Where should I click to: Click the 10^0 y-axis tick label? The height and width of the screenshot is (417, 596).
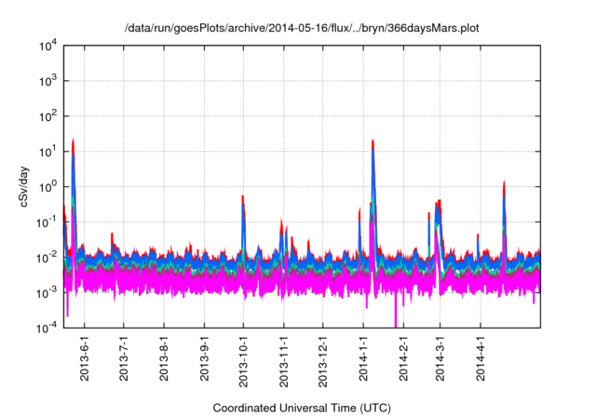(x=49, y=186)
